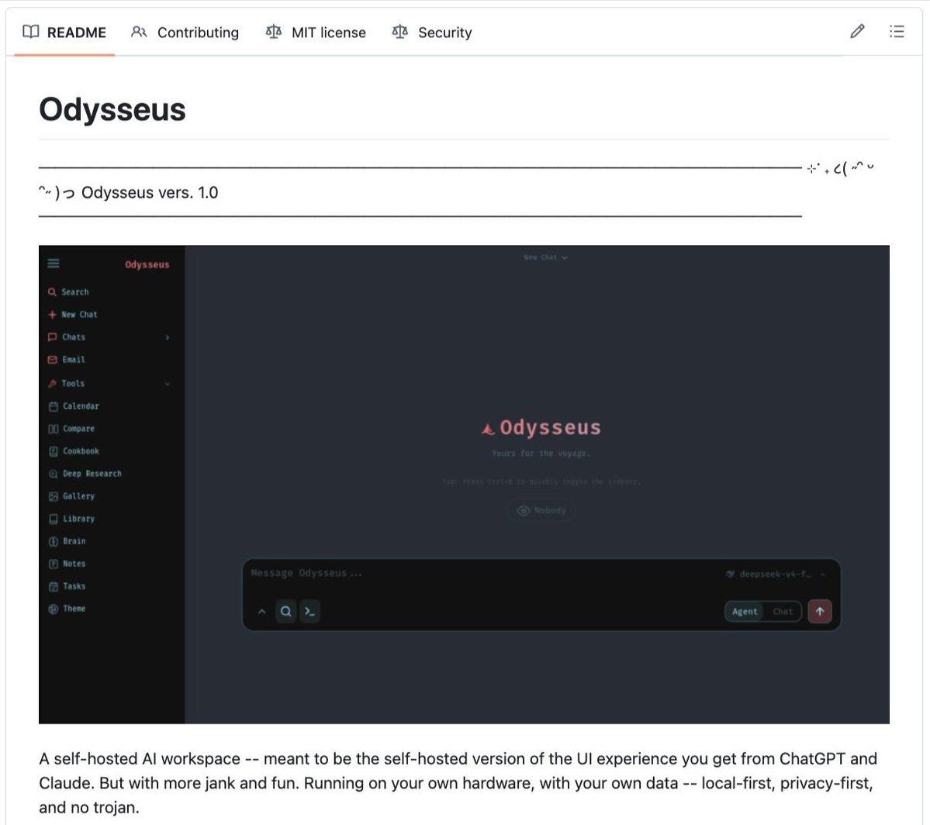Open the New Chat dropdown at top

click(x=545, y=257)
